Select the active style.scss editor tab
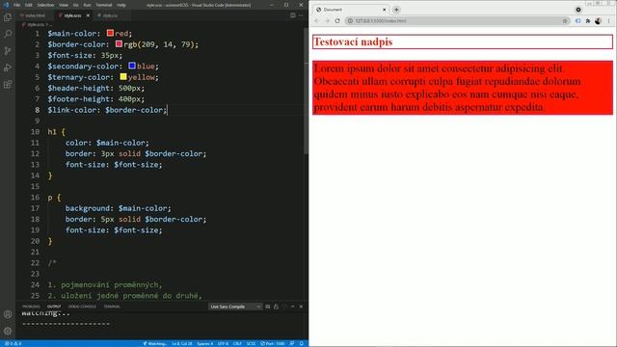 [72, 15]
